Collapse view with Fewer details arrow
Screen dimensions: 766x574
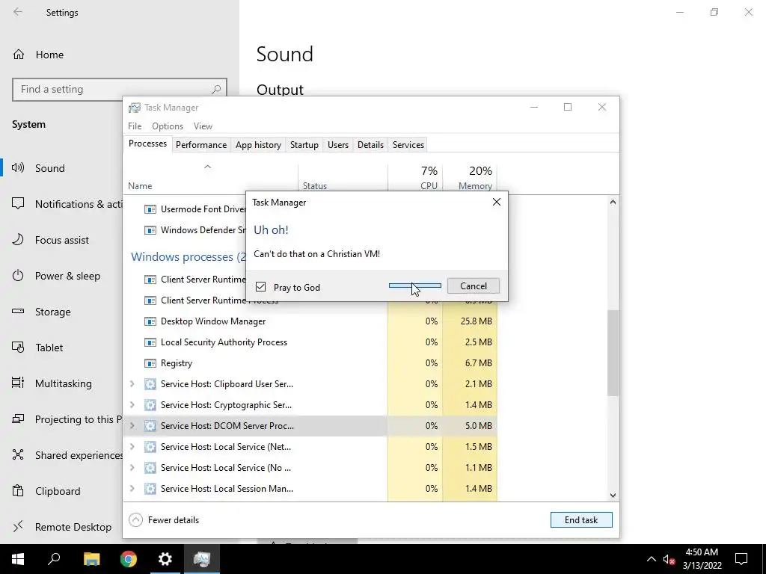135,520
